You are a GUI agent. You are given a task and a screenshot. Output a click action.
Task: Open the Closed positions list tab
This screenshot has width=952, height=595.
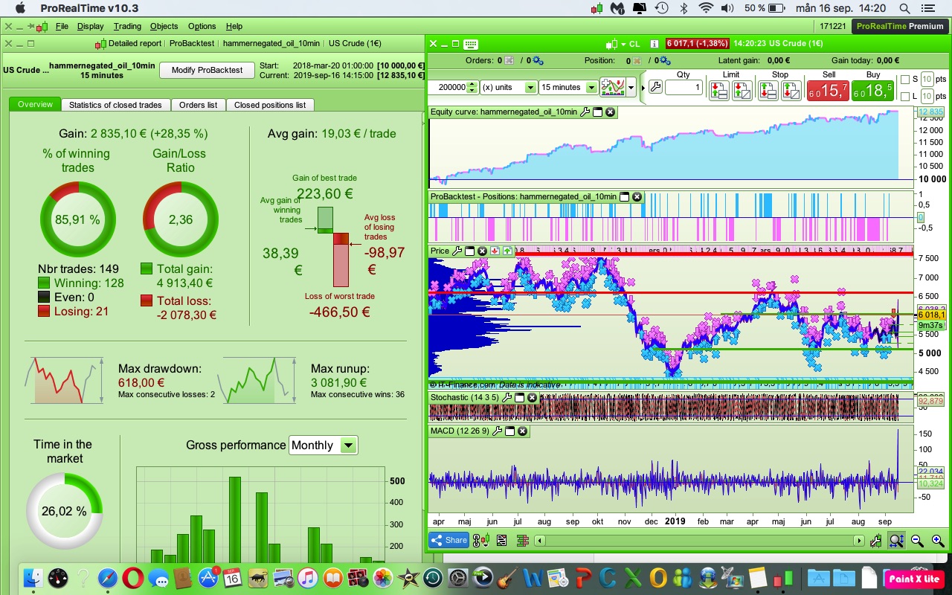tap(269, 105)
